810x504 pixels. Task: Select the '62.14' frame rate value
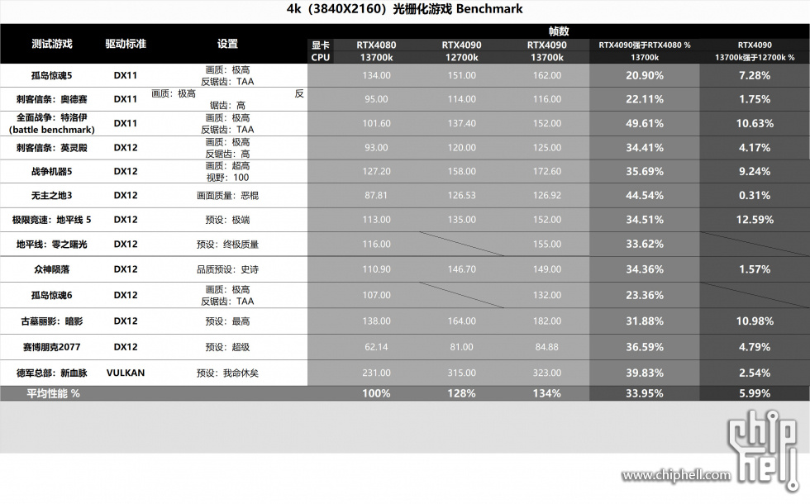376,347
